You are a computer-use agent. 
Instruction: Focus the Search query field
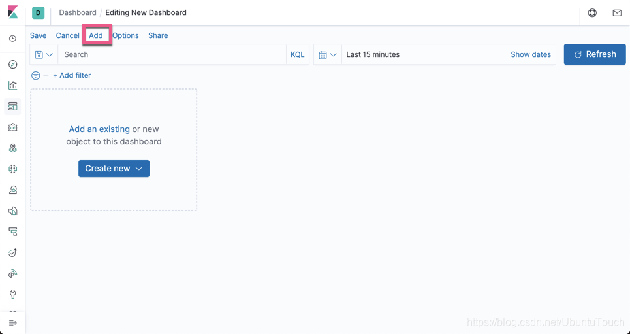(x=172, y=54)
